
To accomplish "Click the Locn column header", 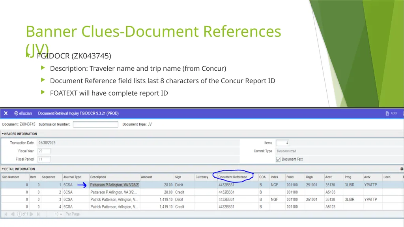I will click(387, 177).
